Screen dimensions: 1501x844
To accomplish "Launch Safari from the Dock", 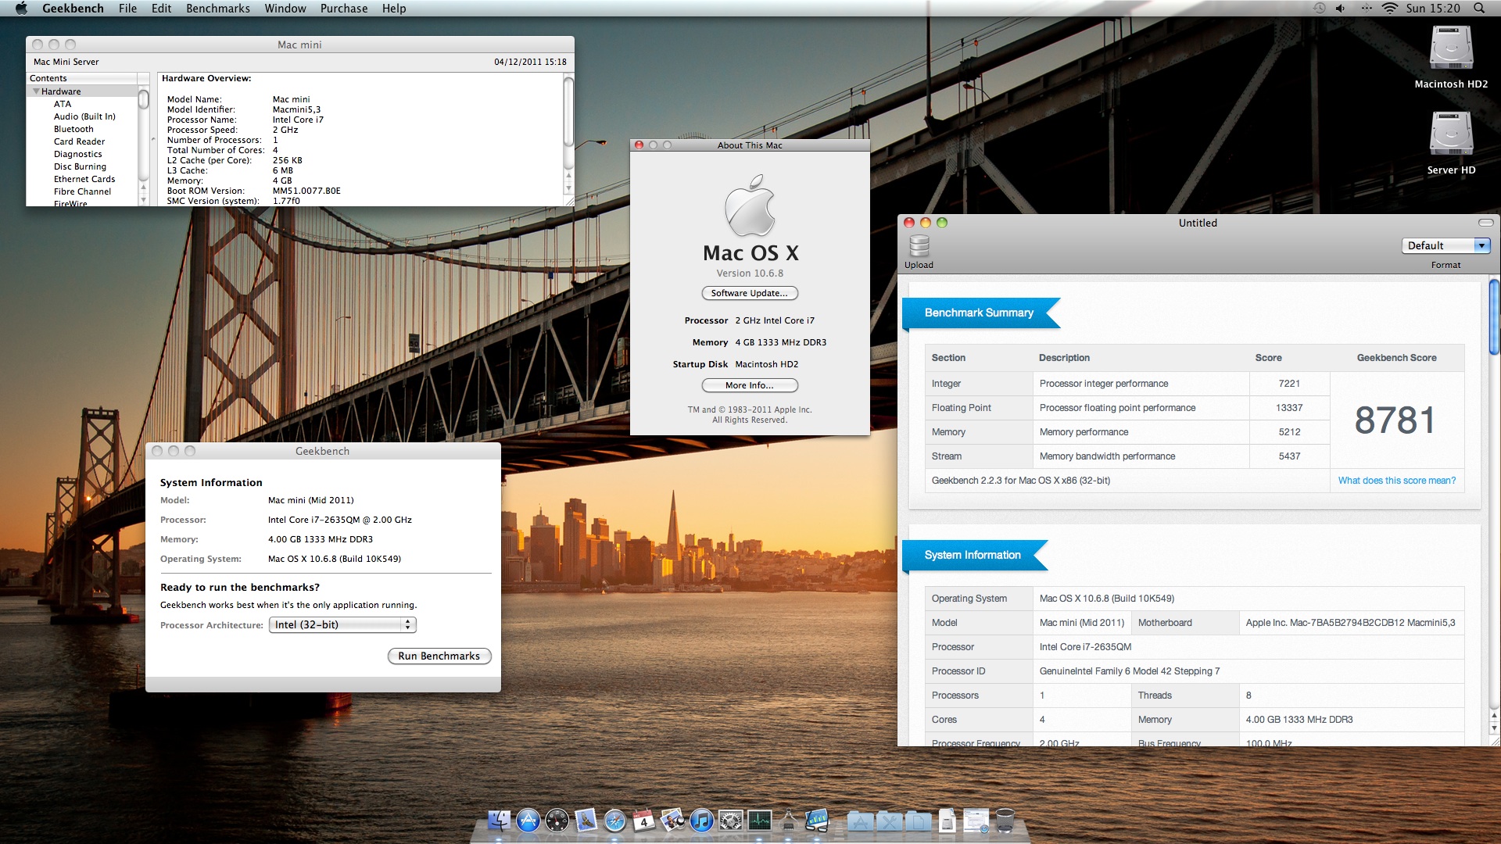I will tap(615, 821).
